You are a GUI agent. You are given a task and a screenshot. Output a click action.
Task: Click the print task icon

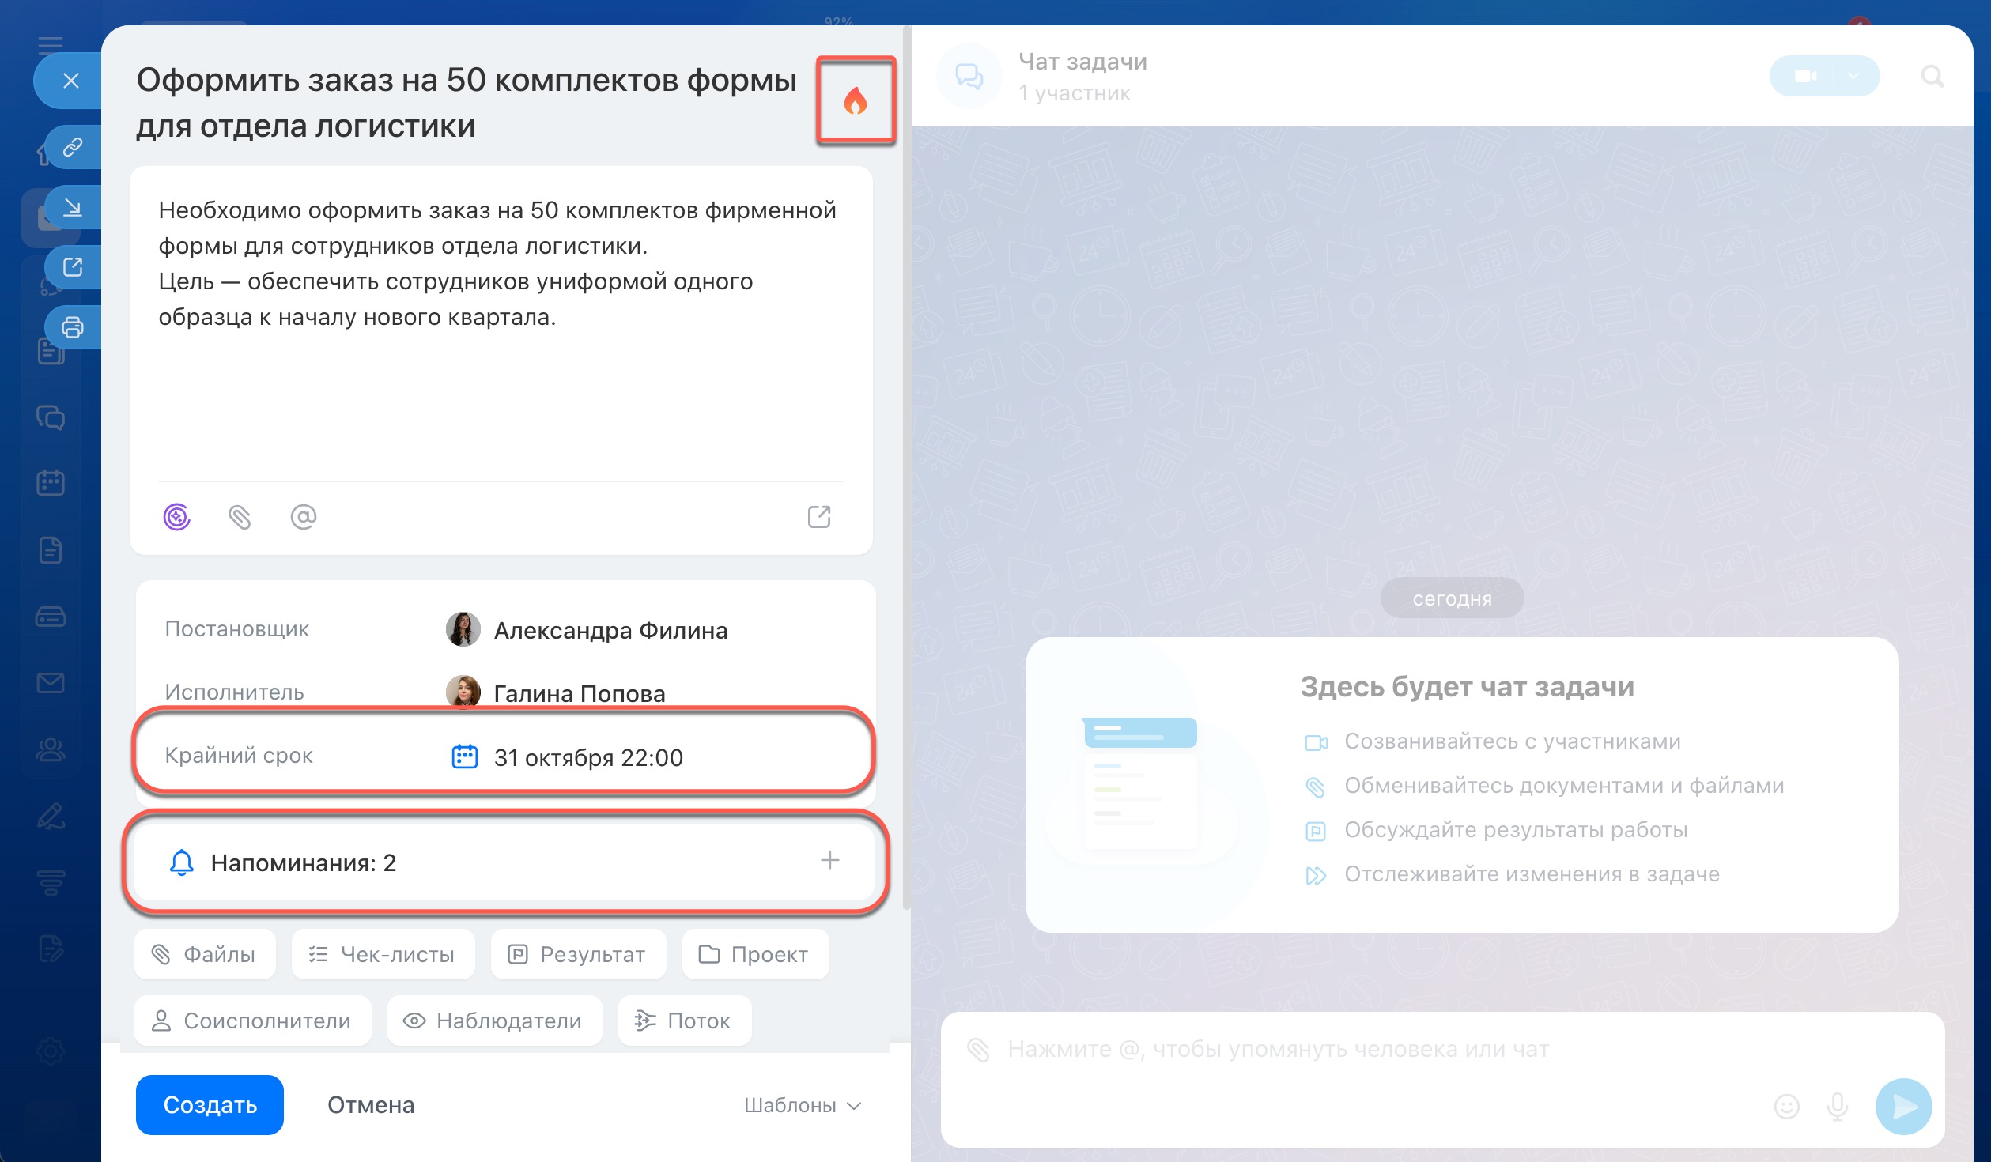point(73,327)
